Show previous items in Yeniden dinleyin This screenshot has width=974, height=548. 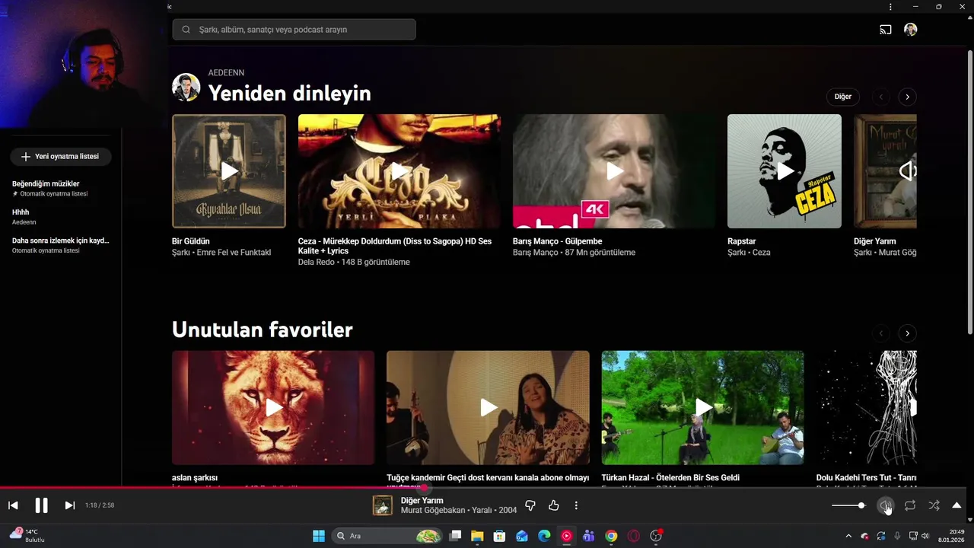pos(881,97)
